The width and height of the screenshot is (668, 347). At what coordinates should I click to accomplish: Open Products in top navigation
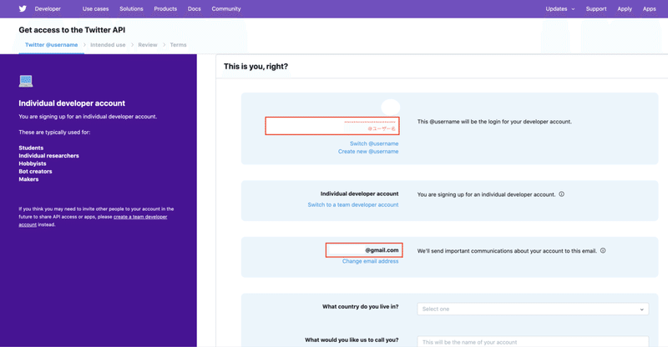165,9
